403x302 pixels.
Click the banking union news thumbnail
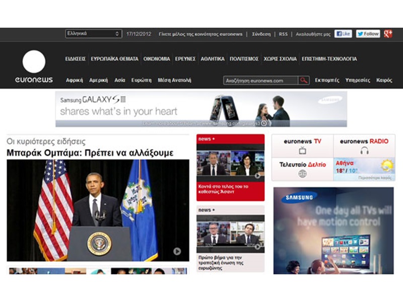click(x=231, y=234)
